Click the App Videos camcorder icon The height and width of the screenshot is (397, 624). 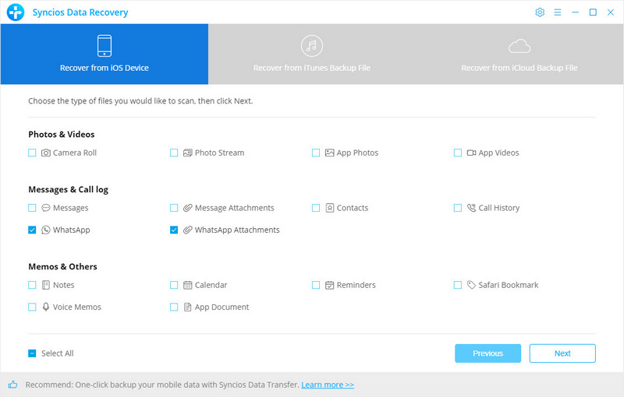pos(471,153)
